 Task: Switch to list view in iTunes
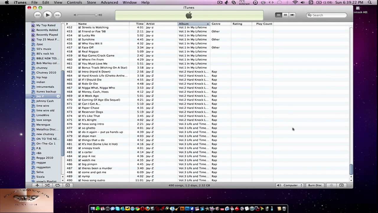(278, 15)
